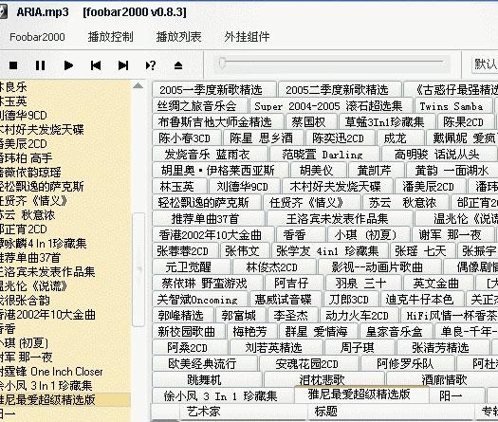Select the 香港2002年10大金曲 tab

coord(213,235)
